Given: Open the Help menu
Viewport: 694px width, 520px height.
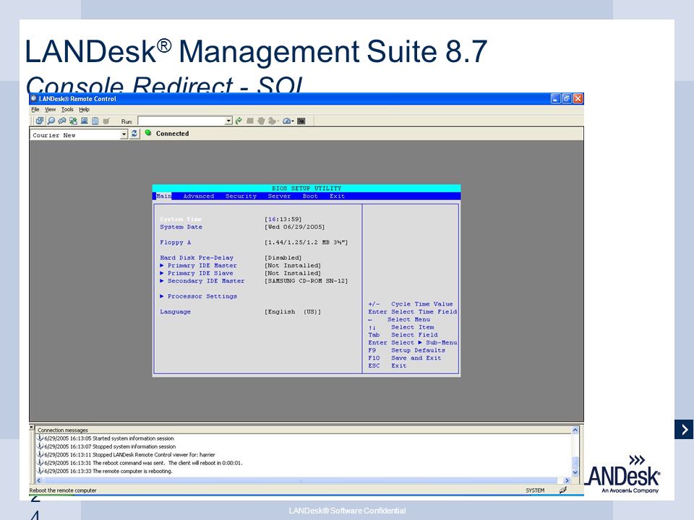Looking at the screenshot, I should tap(84, 109).
